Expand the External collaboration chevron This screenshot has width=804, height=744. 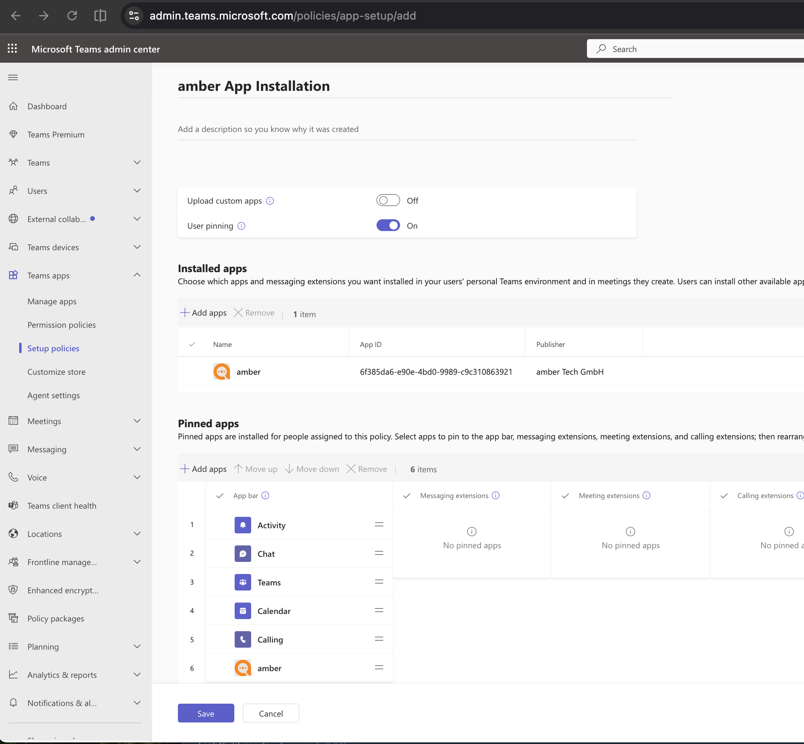click(137, 219)
